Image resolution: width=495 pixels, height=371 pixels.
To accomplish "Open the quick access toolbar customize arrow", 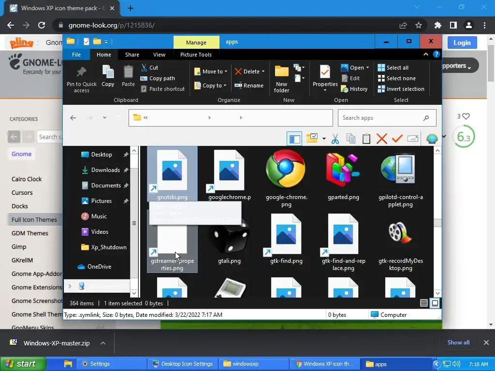I will [x=106, y=42].
